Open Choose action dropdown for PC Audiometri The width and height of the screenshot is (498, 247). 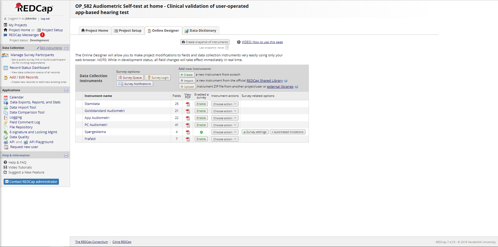225,125
